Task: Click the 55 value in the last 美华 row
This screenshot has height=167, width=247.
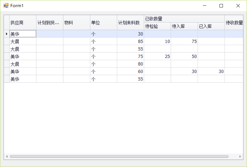Action: (x=131, y=79)
